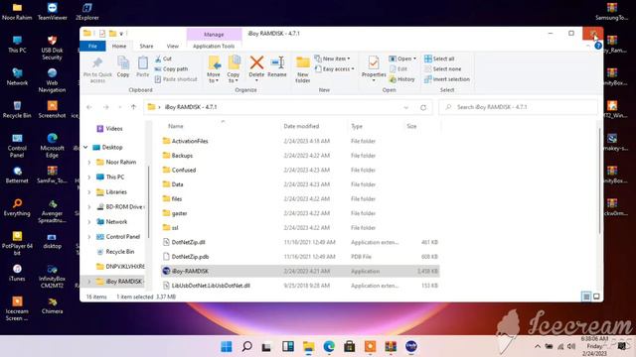Screen dimensions: 636x357
Task: Click the Edit ribbon item
Action: [397, 69]
